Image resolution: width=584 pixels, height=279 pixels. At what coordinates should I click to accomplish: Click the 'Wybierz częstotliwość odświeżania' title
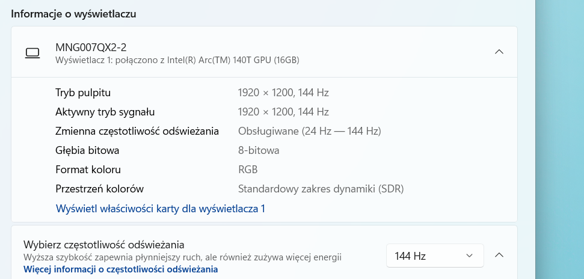tap(103, 244)
